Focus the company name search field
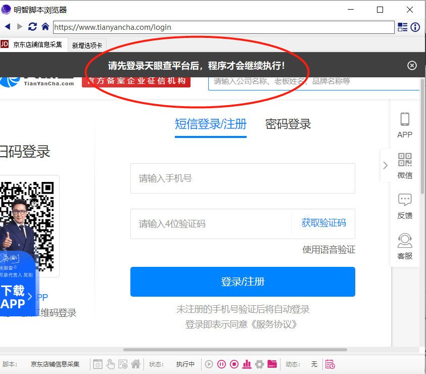The image size is (426, 374). [314, 83]
